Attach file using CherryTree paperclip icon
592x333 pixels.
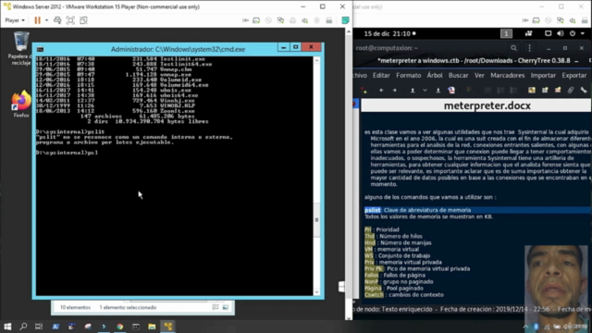(571, 91)
